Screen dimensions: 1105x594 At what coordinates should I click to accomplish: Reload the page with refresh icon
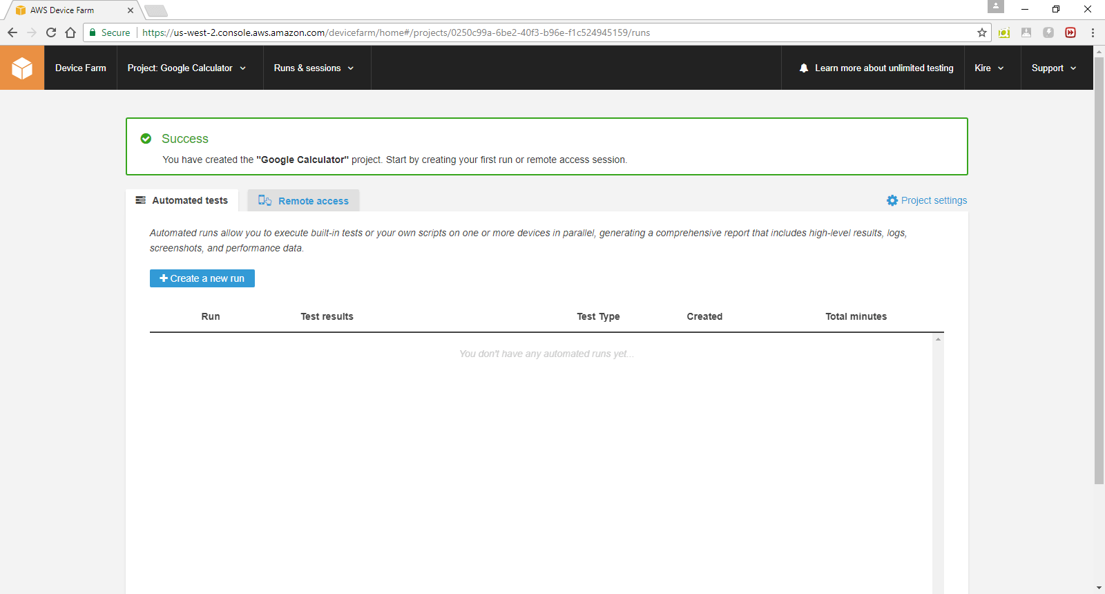[51, 32]
